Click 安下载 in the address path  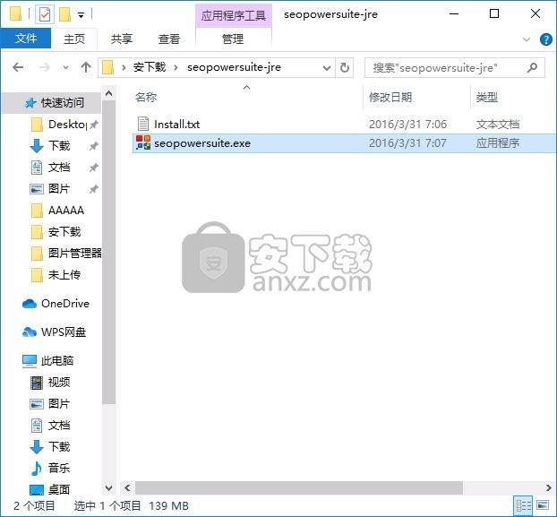click(x=150, y=67)
